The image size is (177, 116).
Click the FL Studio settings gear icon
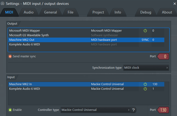coord(2,4)
